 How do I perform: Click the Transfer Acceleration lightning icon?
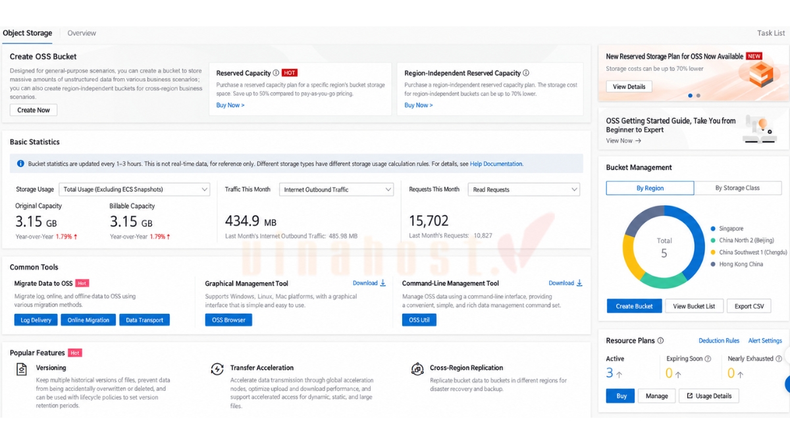coord(217,369)
